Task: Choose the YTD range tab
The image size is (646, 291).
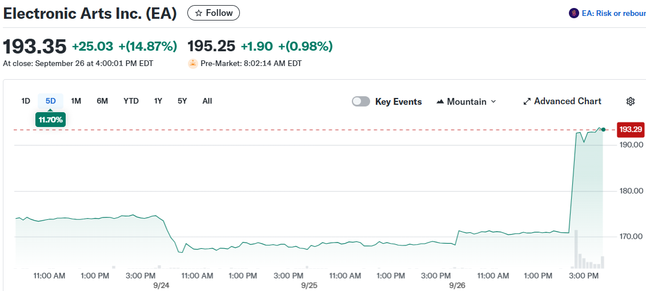Action: point(131,101)
